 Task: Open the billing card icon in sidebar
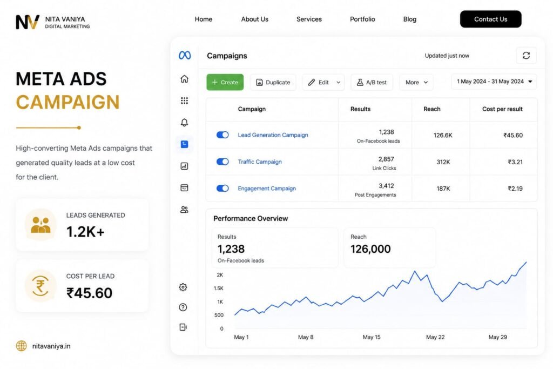click(184, 187)
